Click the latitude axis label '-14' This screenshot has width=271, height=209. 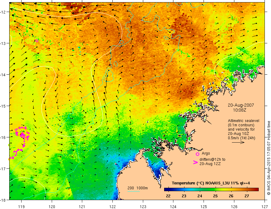click(3, 75)
